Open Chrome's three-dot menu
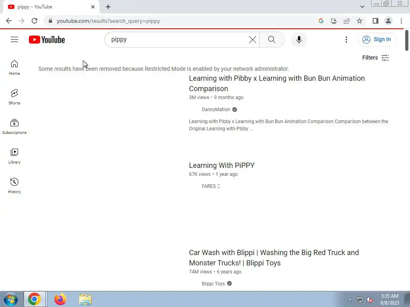410x307 pixels. point(401,21)
